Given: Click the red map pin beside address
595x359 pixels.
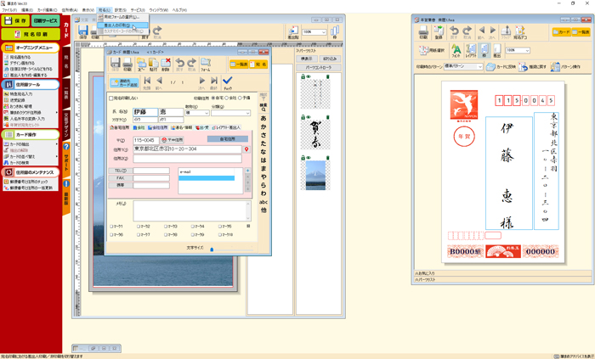Looking at the screenshot, I should (x=246, y=150).
